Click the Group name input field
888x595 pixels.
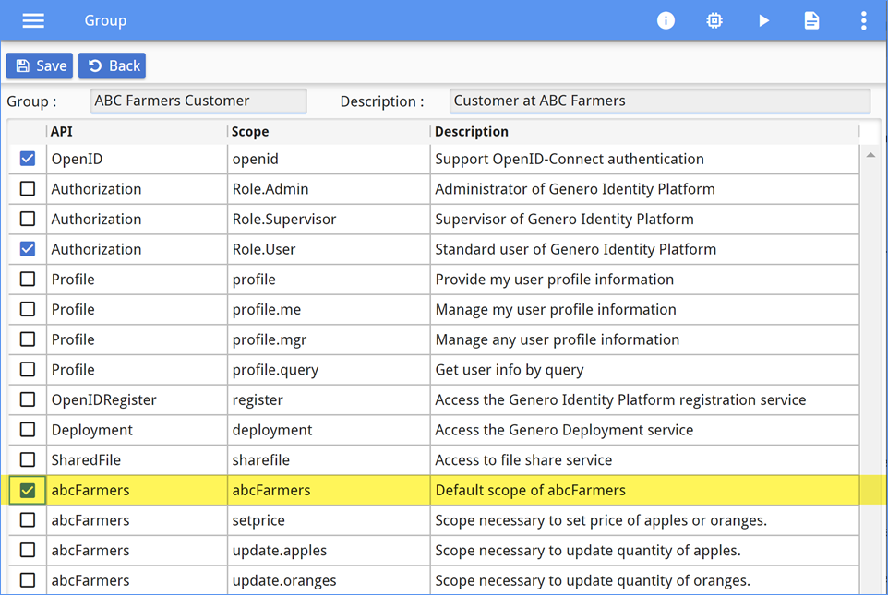tap(198, 101)
